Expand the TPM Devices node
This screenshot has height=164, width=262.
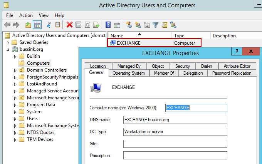click(x=15, y=140)
